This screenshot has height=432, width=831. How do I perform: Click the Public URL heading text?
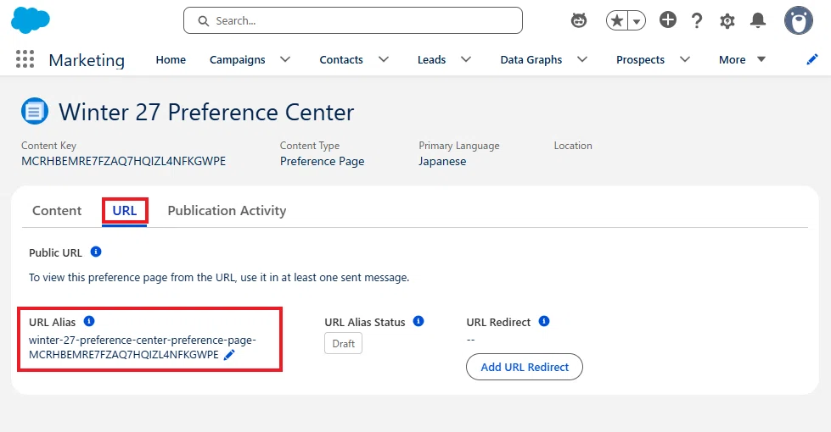(56, 252)
